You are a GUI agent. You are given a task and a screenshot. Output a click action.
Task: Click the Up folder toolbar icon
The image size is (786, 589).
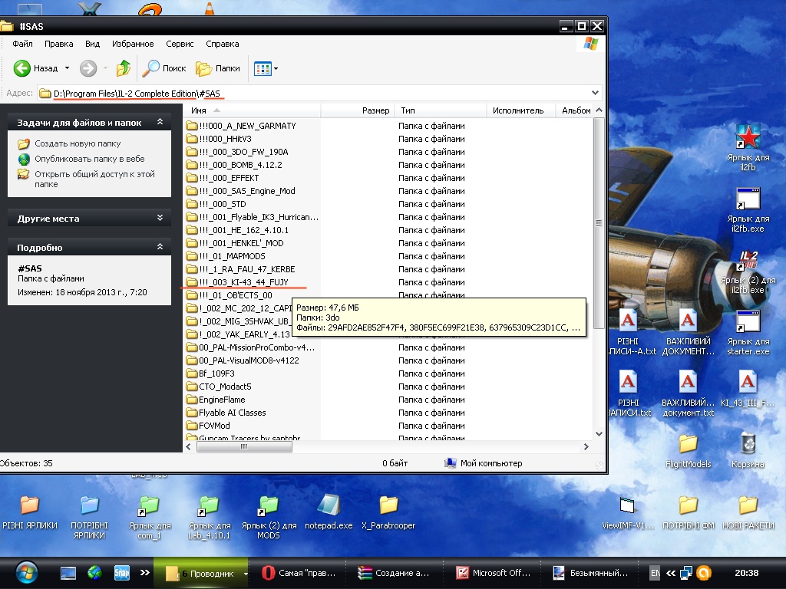tap(124, 68)
